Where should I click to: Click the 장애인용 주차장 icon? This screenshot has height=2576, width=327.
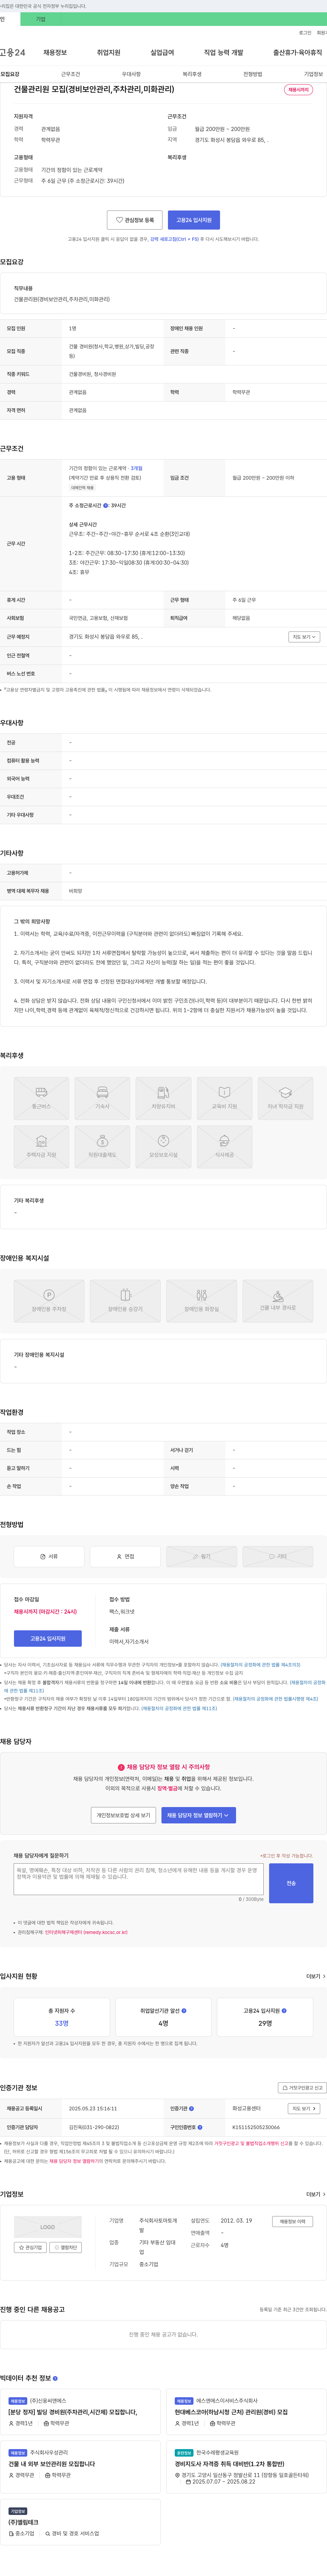(x=49, y=1301)
